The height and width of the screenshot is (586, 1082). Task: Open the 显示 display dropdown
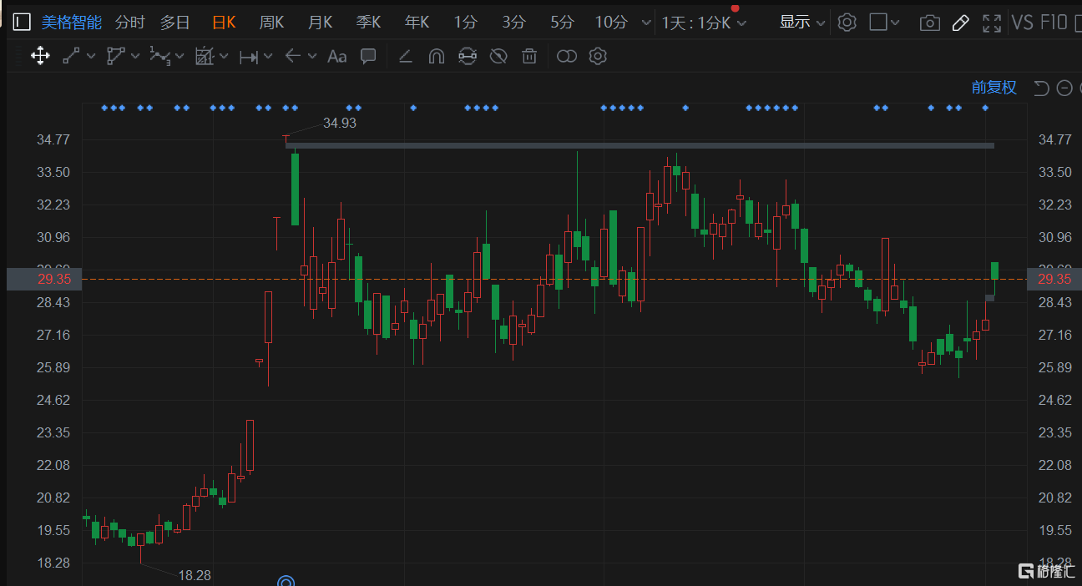pyautogui.click(x=801, y=23)
